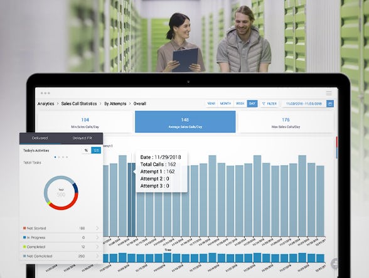Go to Analytics breadcrumb
369x278 pixels.
46,104
